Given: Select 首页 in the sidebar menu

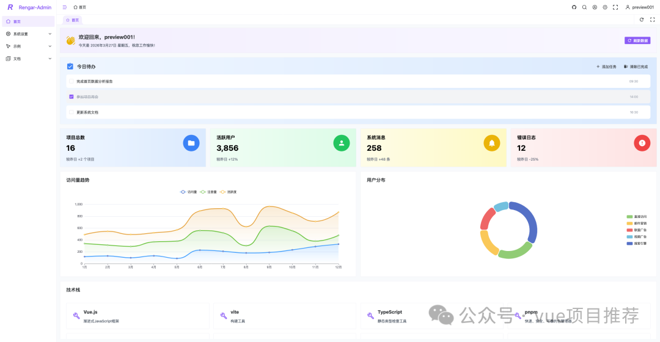Looking at the screenshot, I should click(x=28, y=21).
